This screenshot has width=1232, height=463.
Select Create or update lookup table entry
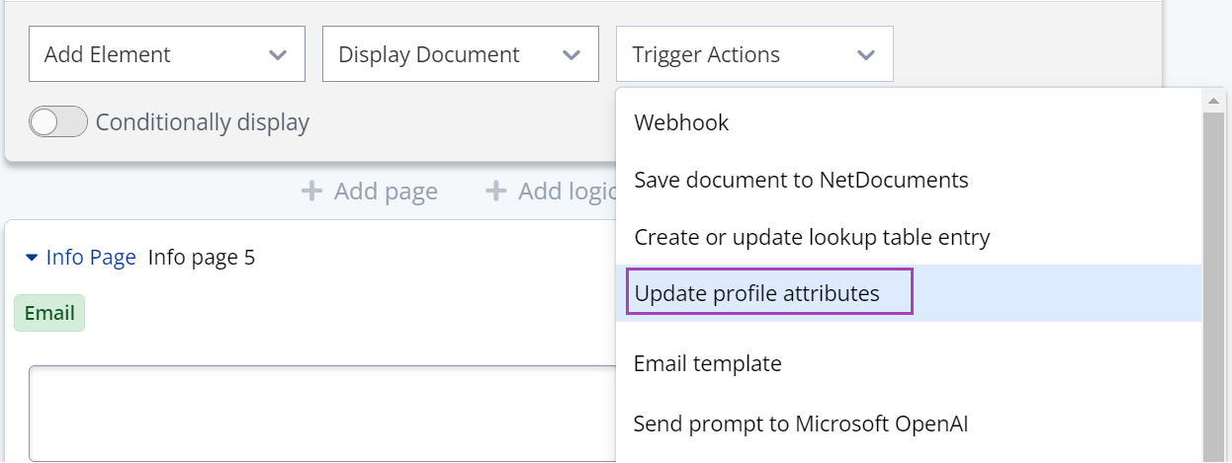[x=908, y=237]
